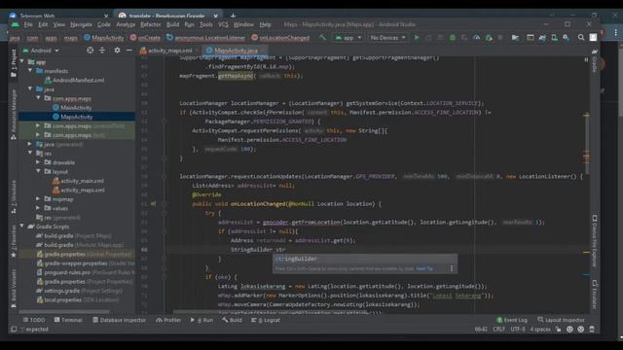Click Next Tip link in completion popup
This screenshot has height=350, width=623.
(x=424, y=268)
